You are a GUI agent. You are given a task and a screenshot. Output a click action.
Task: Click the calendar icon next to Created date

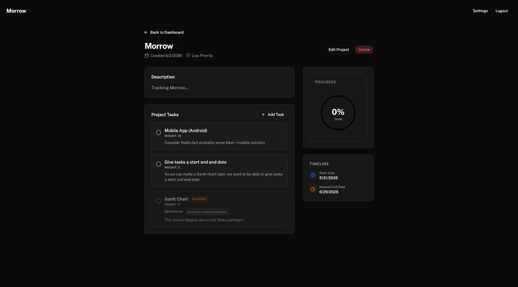(x=147, y=56)
